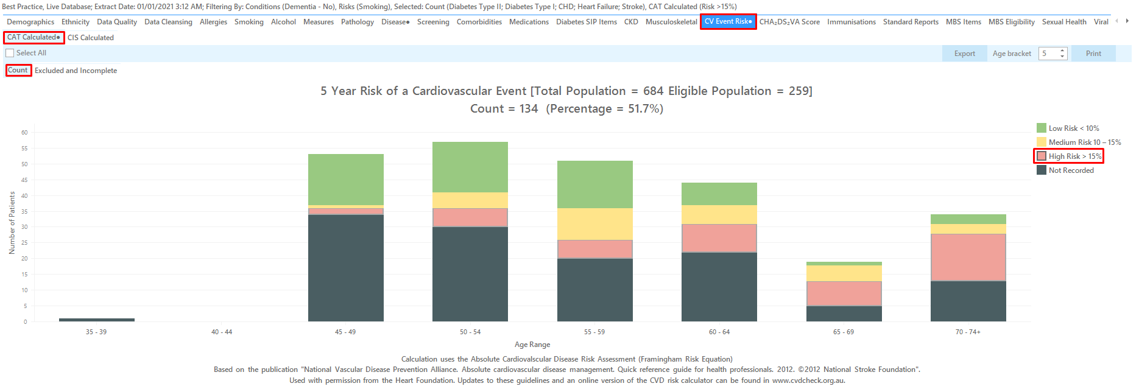Switch to the CKD tab
Image resolution: width=1139 pixels, height=389 pixels.
pos(631,22)
